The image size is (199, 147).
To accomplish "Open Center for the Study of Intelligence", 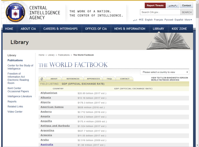I will pos(20,67).
